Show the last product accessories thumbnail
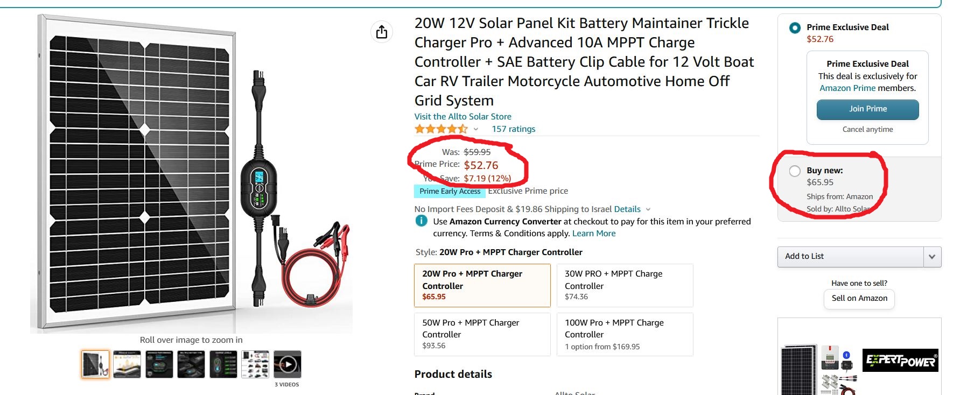The image size is (953, 395). (x=255, y=364)
